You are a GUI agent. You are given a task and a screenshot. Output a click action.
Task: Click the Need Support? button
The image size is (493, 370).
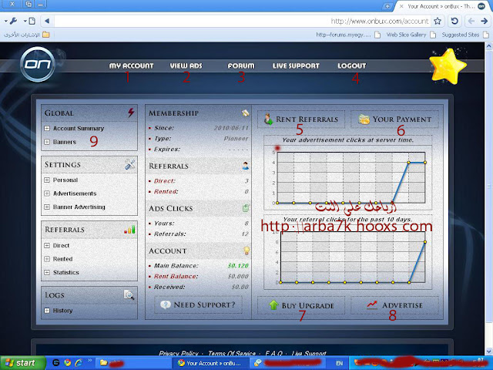click(198, 304)
